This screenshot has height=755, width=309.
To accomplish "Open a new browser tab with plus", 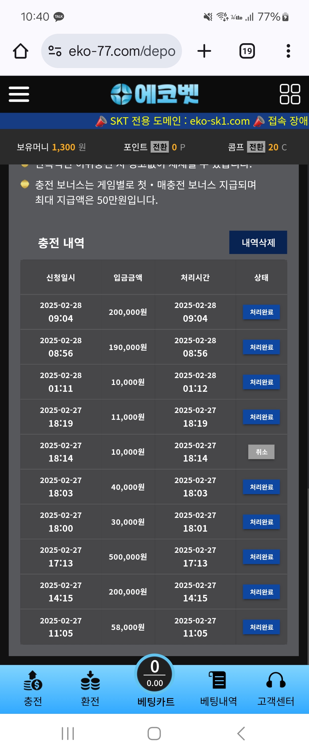I will click(204, 51).
